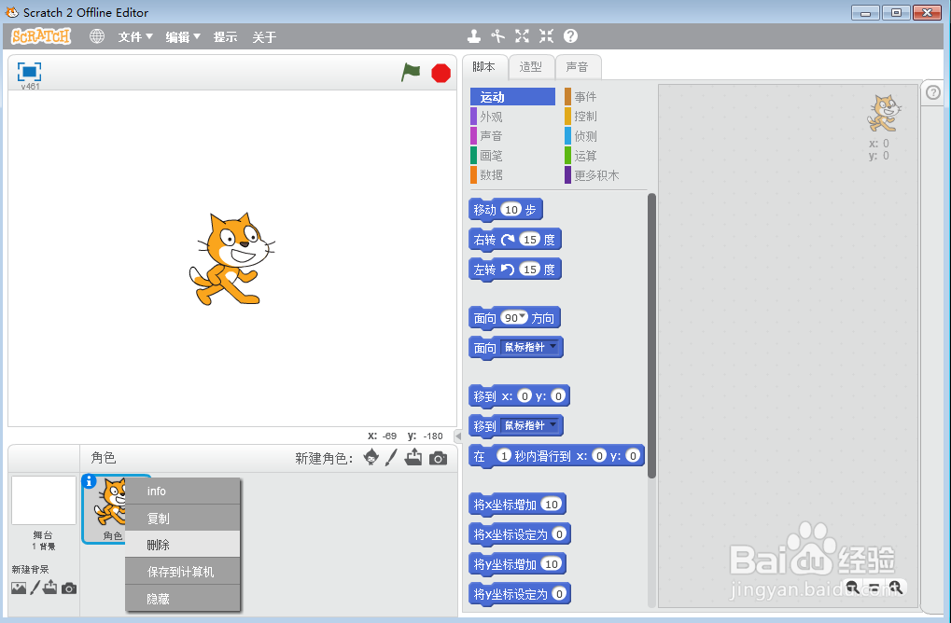Click the green flag to start

pyautogui.click(x=411, y=73)
